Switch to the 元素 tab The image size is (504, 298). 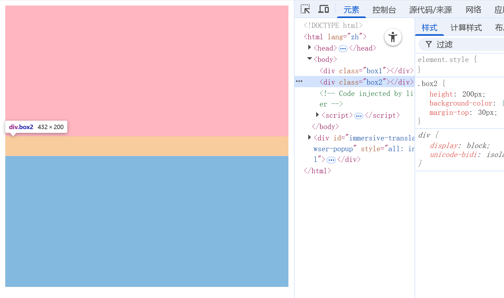tap(351, 10)
